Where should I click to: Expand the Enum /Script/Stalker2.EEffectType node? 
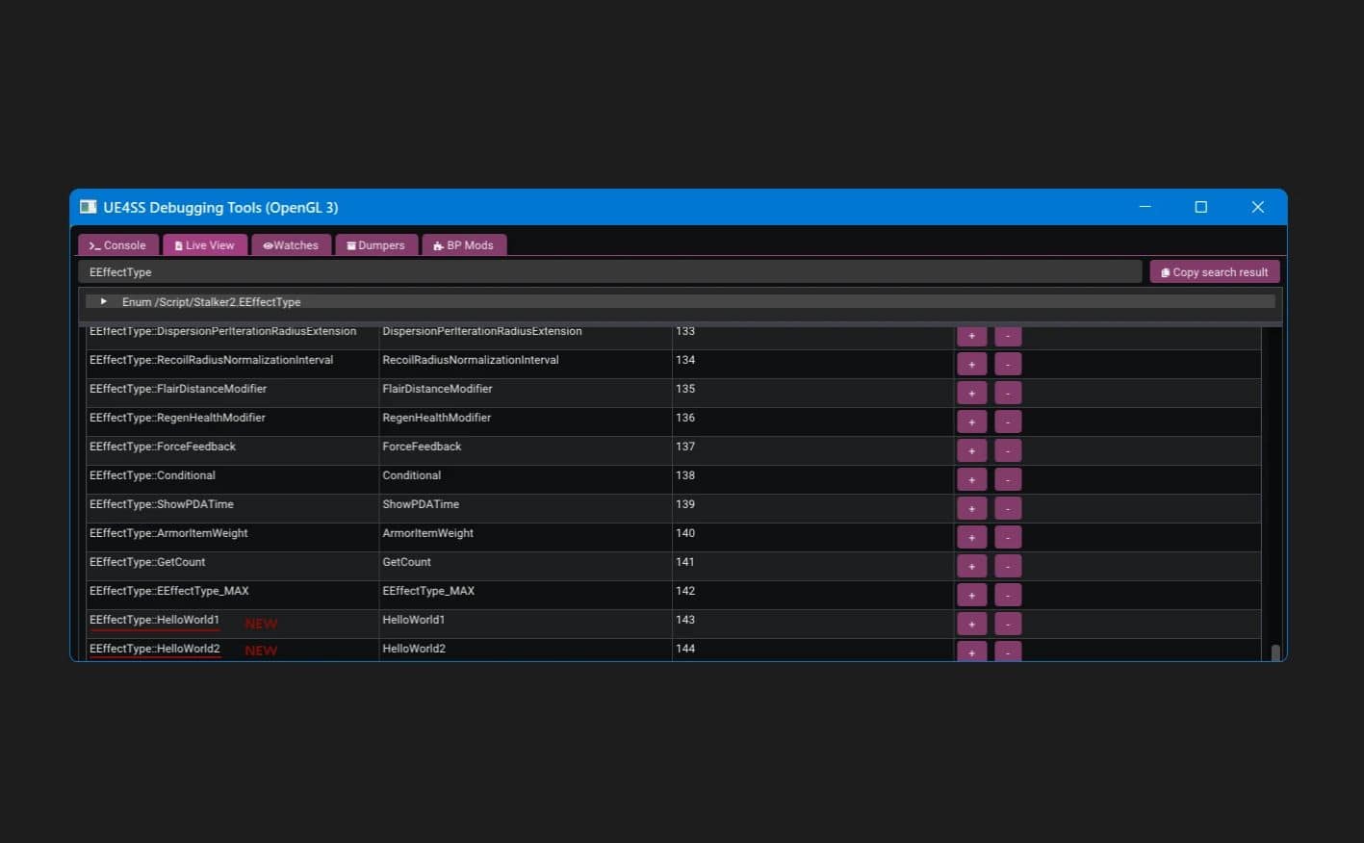pos(104,302)
